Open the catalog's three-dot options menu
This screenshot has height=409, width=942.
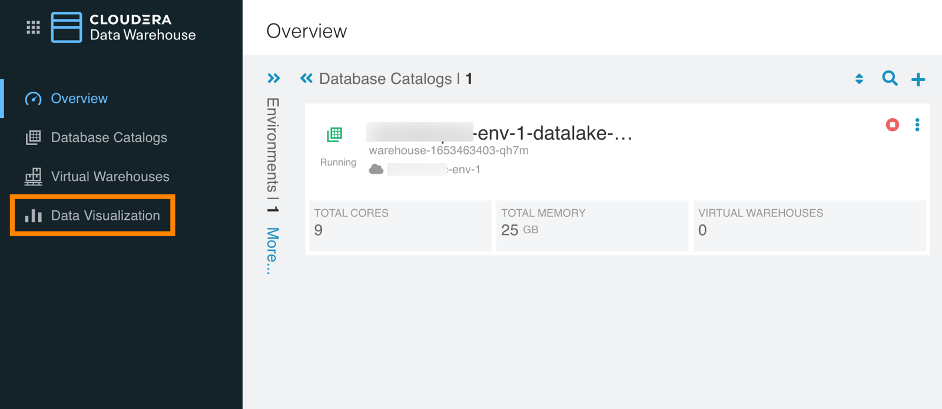pos(917,125)
